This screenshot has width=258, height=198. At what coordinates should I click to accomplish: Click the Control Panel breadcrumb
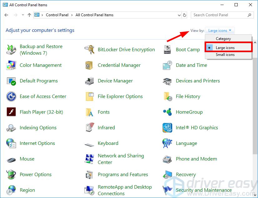57,15
